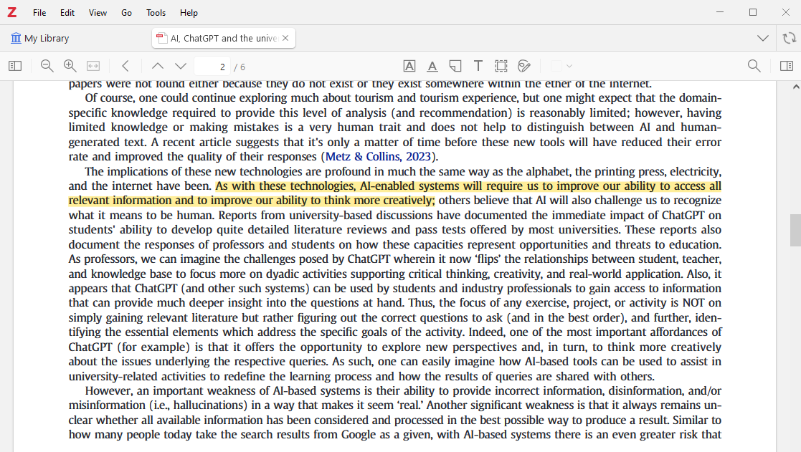Open the find in document search
The image size is (801, 452).
(x=754, y=66)
